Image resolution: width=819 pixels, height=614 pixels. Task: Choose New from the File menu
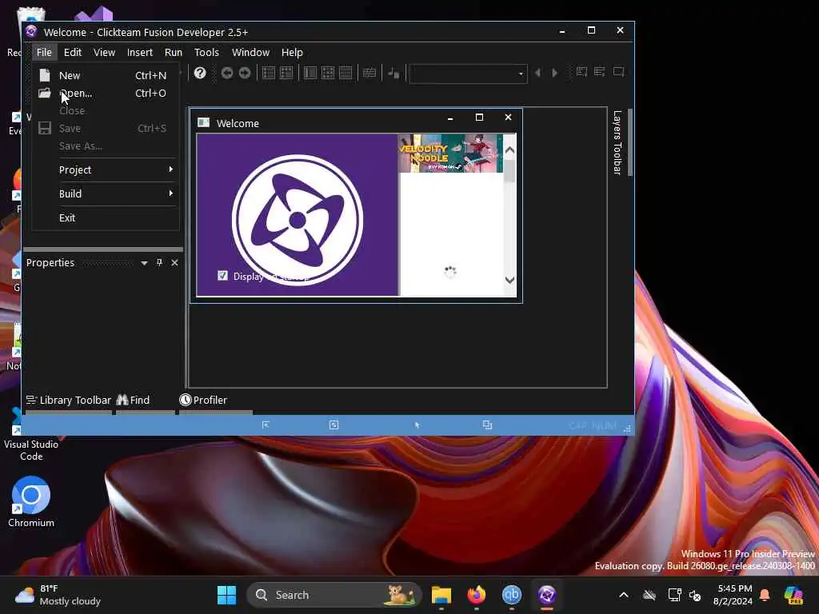106,75
